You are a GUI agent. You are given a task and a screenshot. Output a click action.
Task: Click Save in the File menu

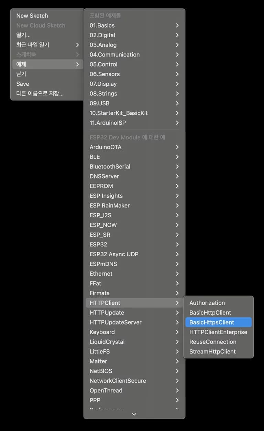(23, 84)
